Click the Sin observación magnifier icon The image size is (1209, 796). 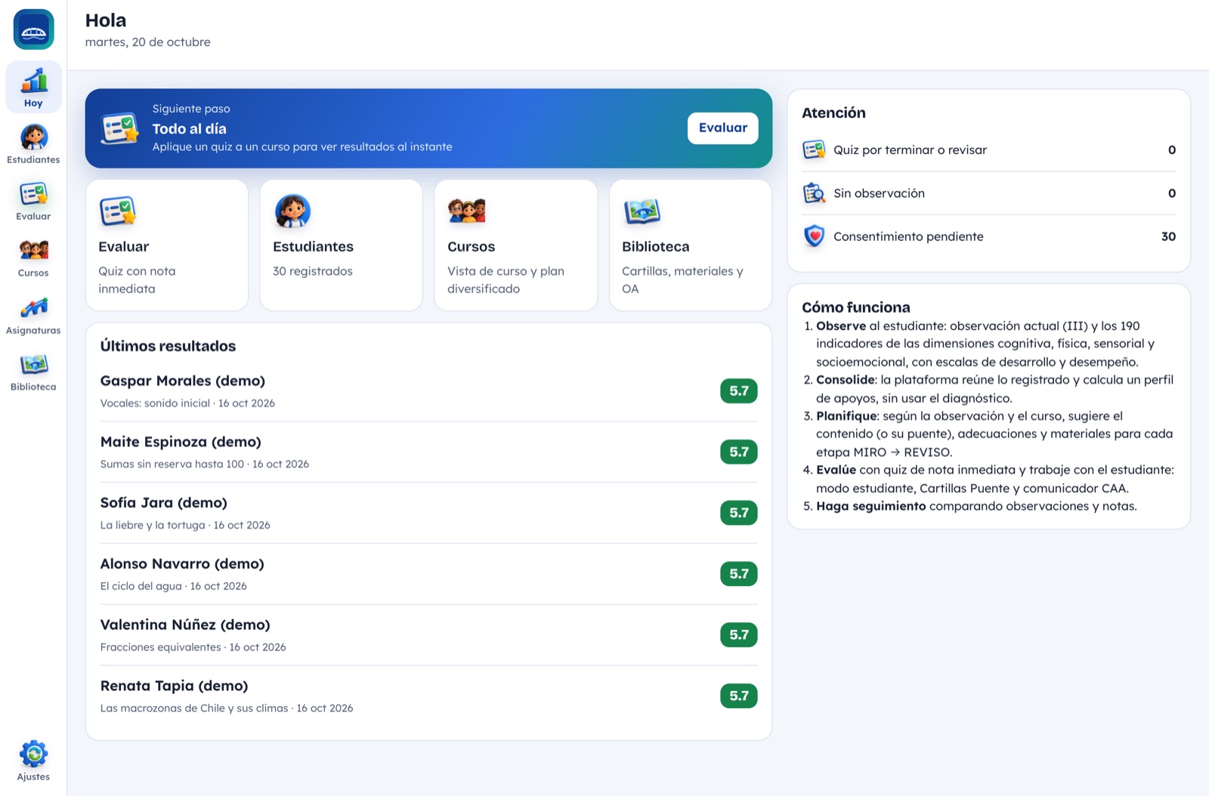click(x=814, y=193)
